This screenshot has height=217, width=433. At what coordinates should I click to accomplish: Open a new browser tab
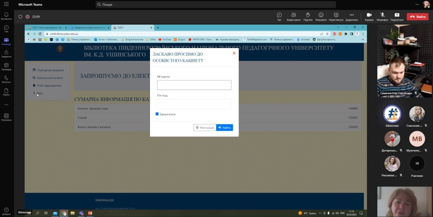pos(158,27)
